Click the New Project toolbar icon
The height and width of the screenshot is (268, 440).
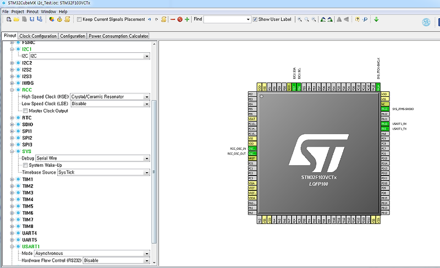click(9, 19)
